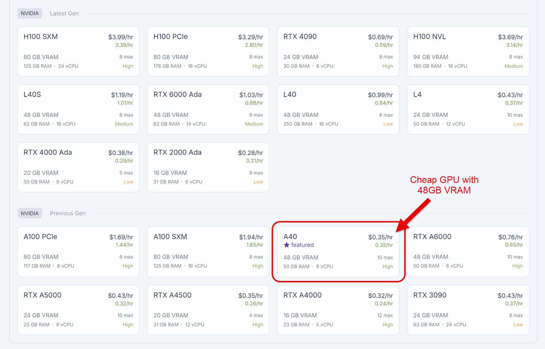Viewport: 545px width, 349px height.
Task: Click the 12 max label on RTX A4000
Action: 385,315
